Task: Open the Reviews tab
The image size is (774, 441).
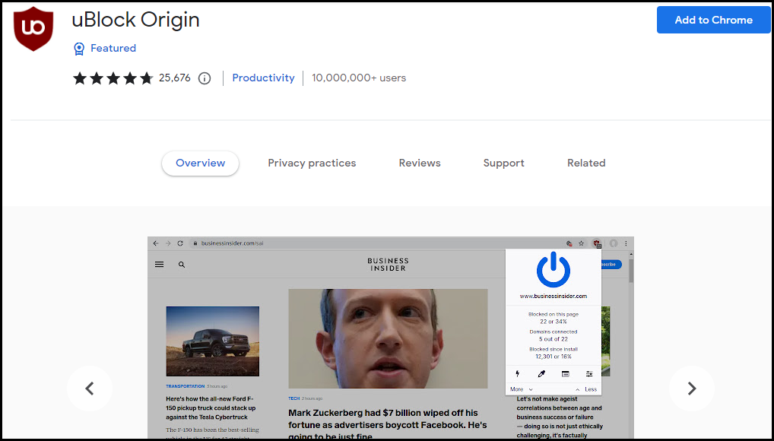Action: tap(420, 163)
